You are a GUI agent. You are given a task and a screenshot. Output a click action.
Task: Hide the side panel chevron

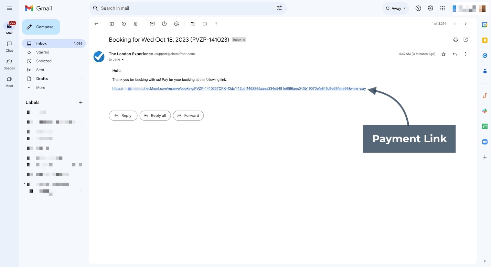pos(485,261)
